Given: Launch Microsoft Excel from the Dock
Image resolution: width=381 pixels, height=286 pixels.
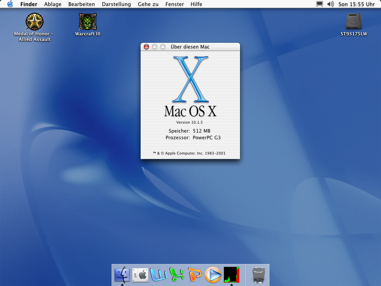Looking at the screenshot, I should pyautogui.click(x=177, y=274).
